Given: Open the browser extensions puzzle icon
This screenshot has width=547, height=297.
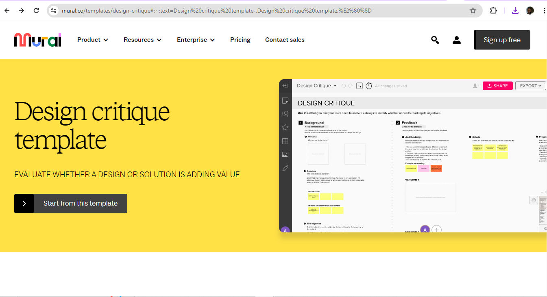Looking at the screenshot, I should (x=493, y=11).
